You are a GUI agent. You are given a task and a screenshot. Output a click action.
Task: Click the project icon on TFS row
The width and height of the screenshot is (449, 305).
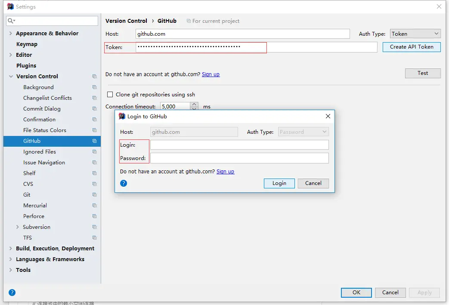pos(95,238)
